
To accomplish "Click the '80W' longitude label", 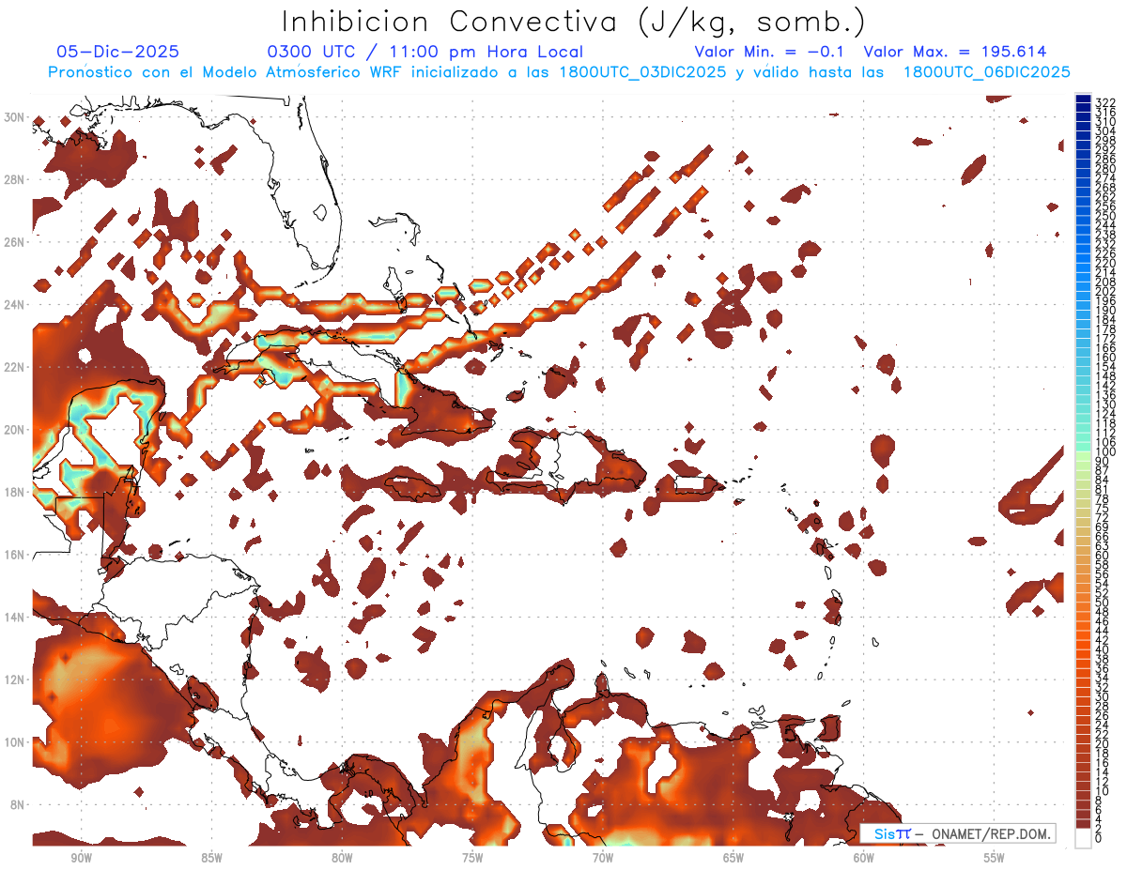I will [342, 859].
